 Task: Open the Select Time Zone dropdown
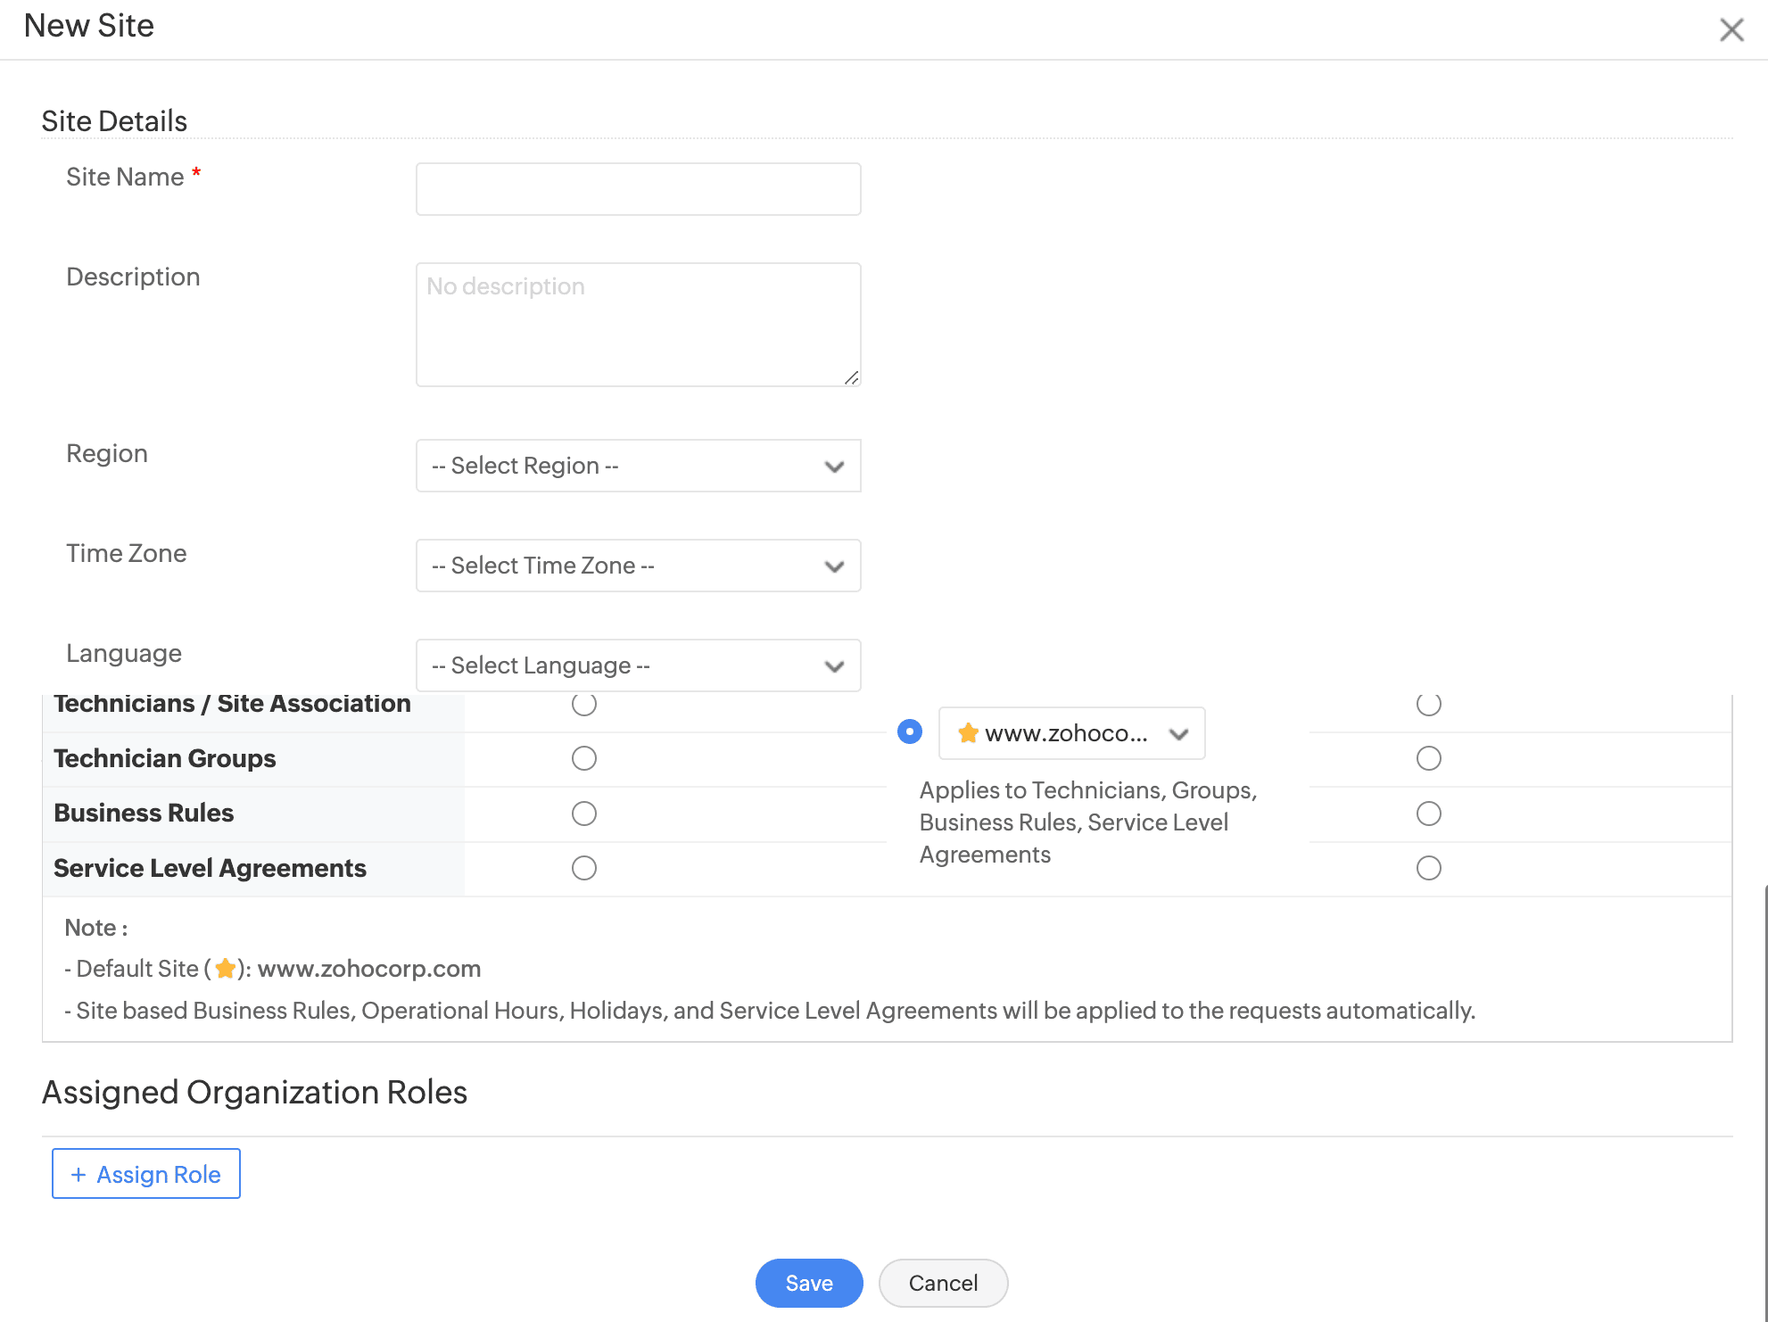(x=624, y=566)
